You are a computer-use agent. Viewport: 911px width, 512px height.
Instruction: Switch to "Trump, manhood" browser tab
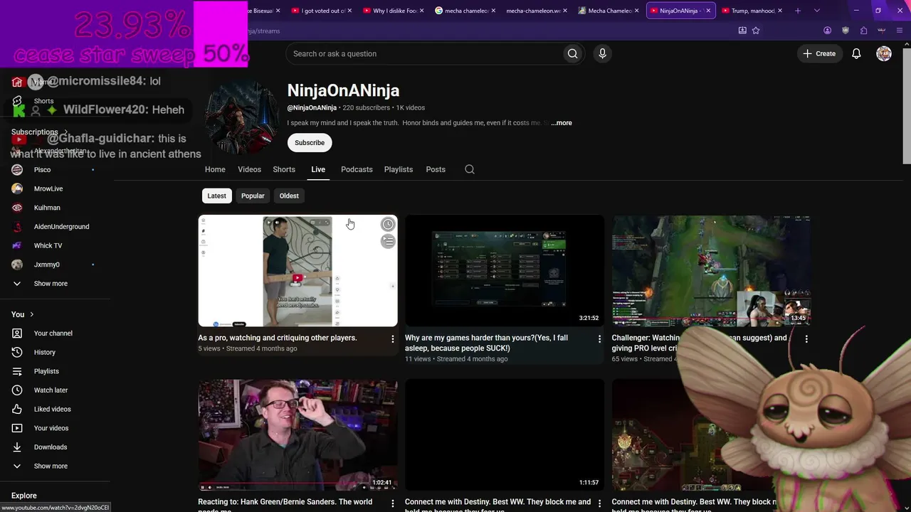[x=752, y=11]
